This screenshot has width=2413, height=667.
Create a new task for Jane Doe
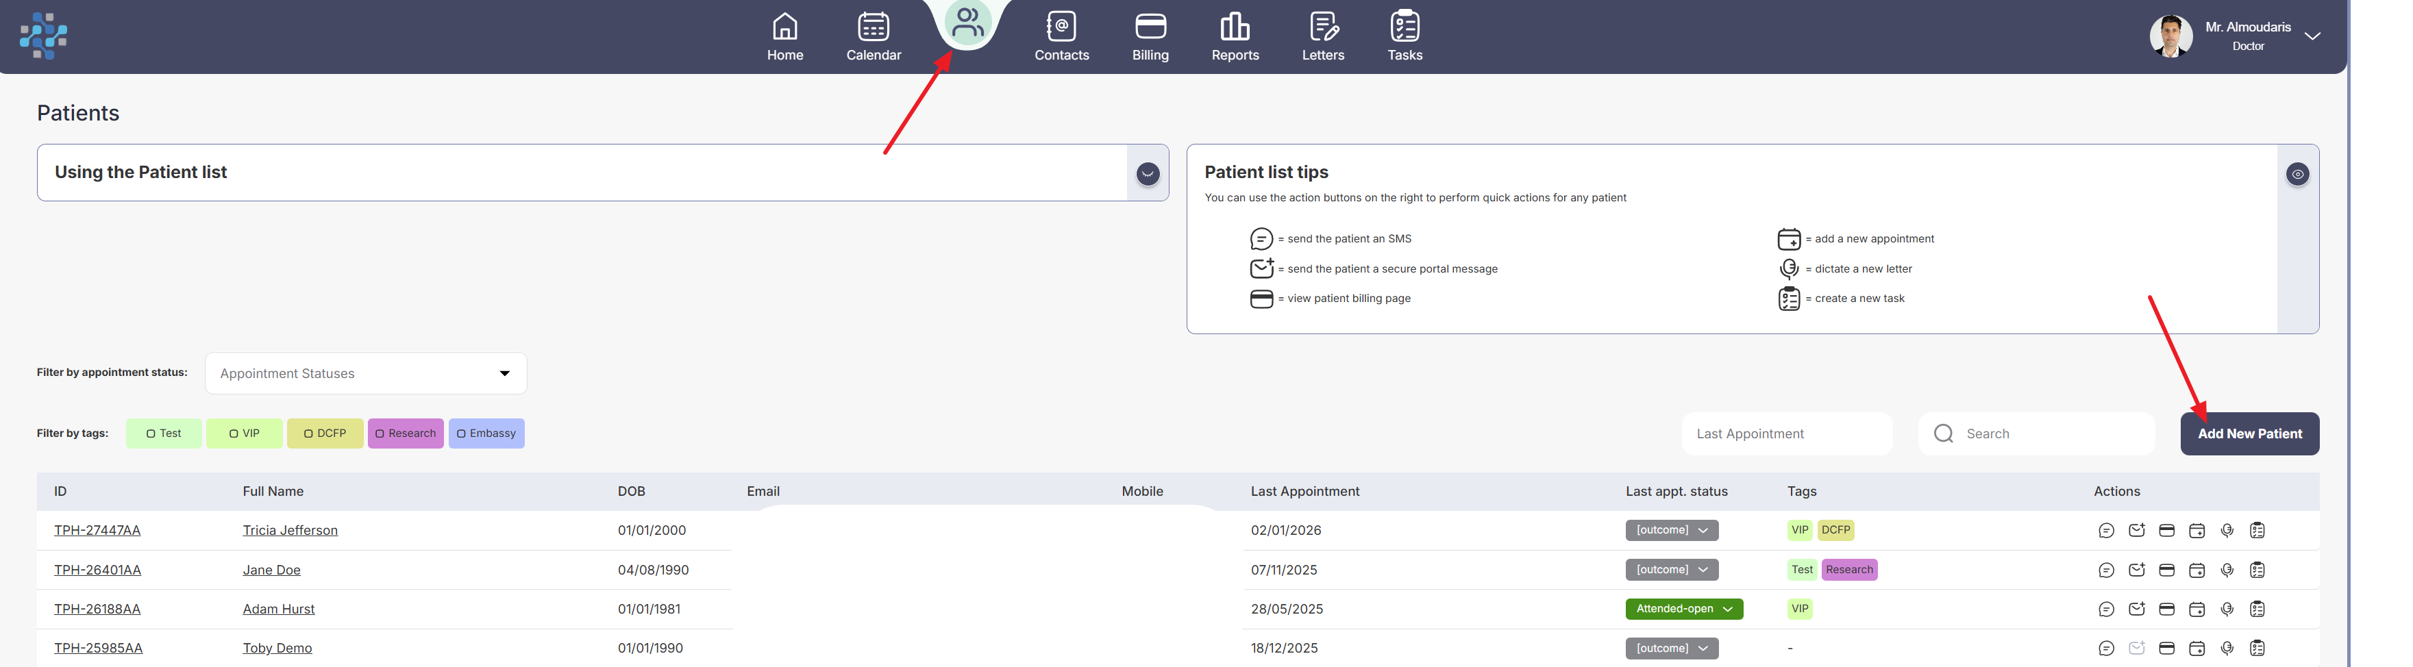tap(2257, 570)
